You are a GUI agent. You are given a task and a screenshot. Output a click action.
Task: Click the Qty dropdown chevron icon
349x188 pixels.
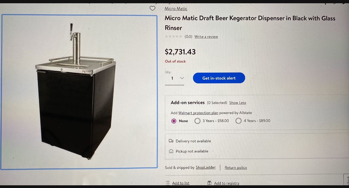182,78
